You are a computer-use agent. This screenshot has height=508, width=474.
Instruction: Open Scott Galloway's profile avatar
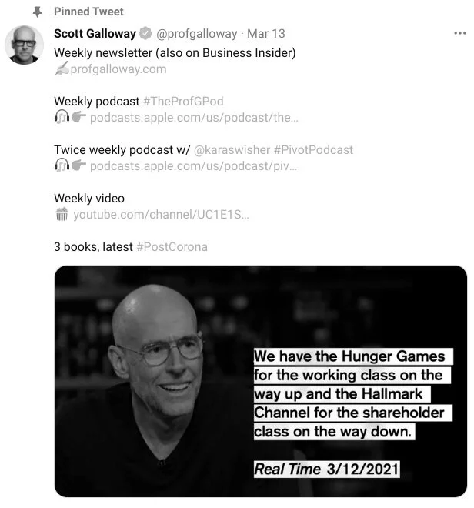point(25,45)
